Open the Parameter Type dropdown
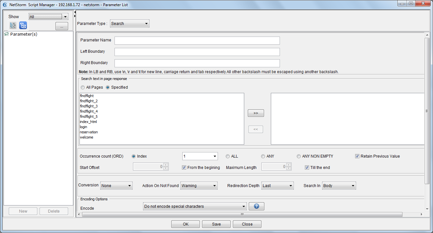433x233 pixels. click(130, 23)
